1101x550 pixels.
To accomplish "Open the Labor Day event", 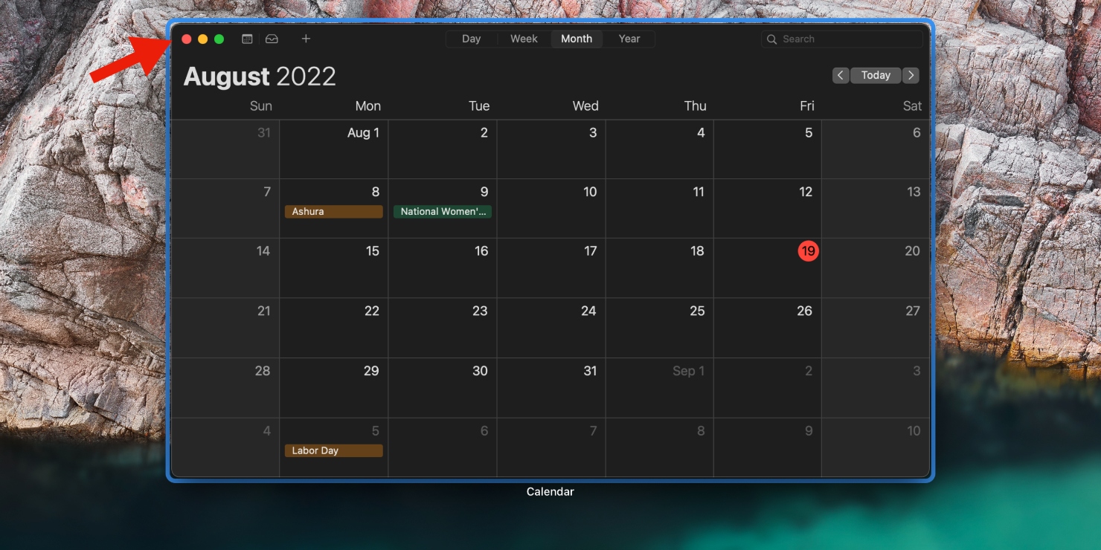I will [x=334, y=450].
